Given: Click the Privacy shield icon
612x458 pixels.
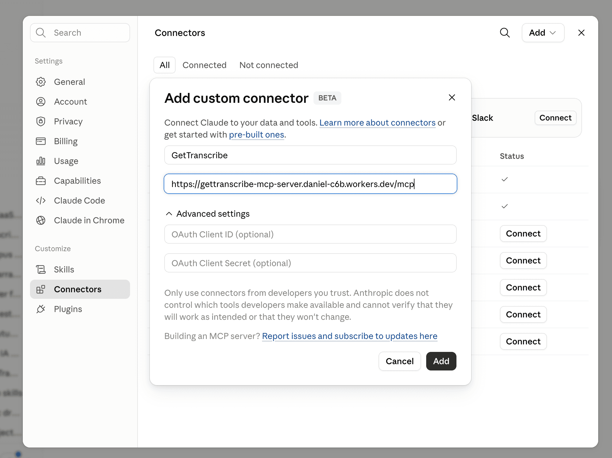Looking at the screenshot, I should coord(41,121).
